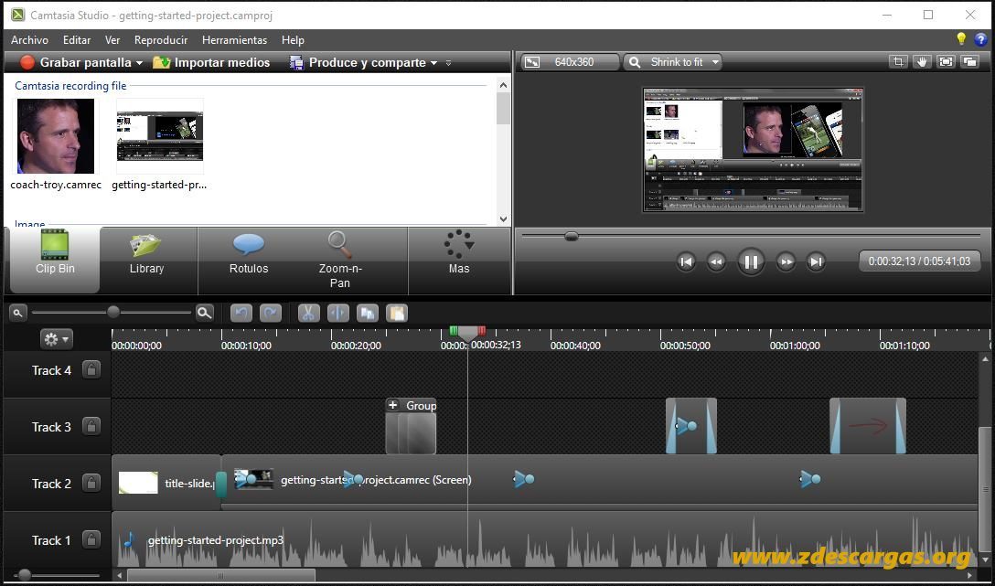Click Importar medios button
Screen dimensions: 995x586
click(x=211, y=62)
